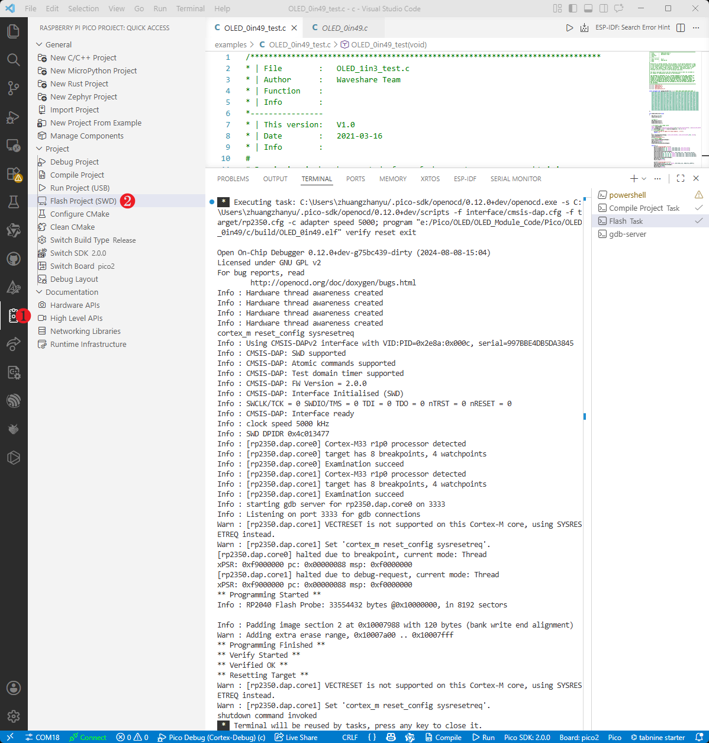The height and width of the screenshot is (743, 709).
Task: Click Switch Board pico2
Action: click(x=82, y=266)
